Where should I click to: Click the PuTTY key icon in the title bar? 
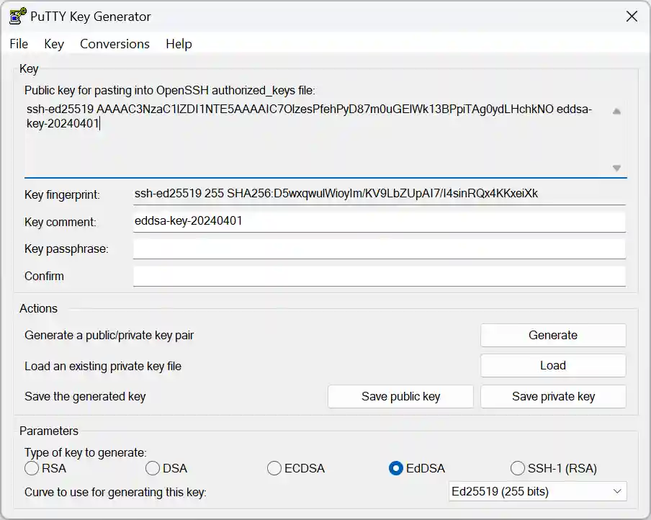click(x=17, y=16)
